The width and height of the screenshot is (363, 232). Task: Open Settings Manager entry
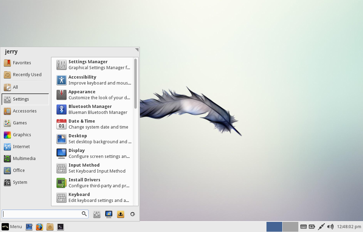click(x=93, y=65)
